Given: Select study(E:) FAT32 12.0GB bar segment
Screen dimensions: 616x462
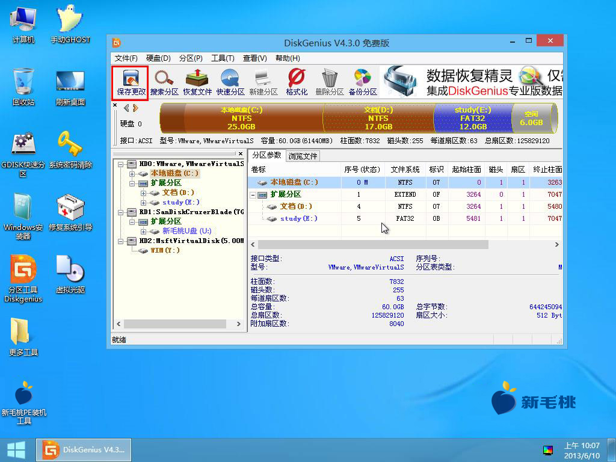Looking at the screenshot, I should click(473, 119).
